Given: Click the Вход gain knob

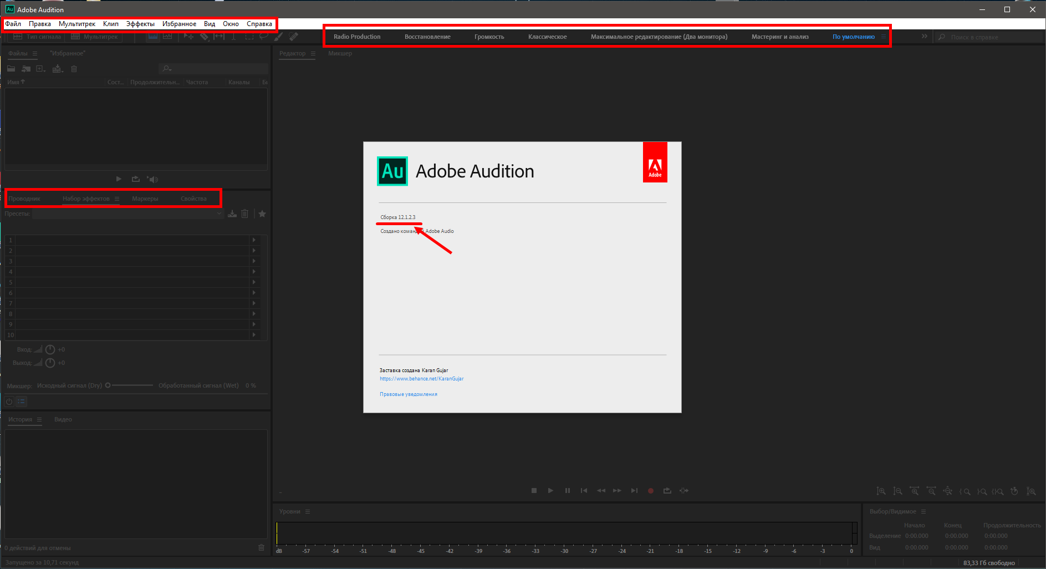Looking at the screenshot, I should (50, 349).
